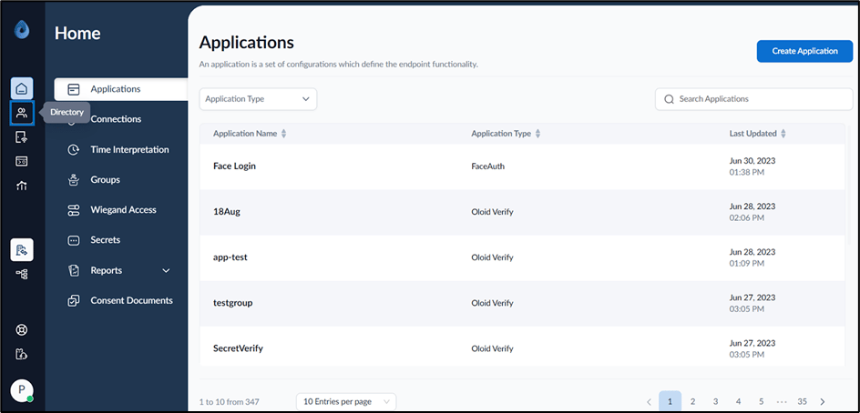Sort by Application Name arrows
Viewport: 860px width, 413px height.
(283, 134)
